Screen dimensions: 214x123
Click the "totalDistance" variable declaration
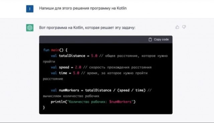(72, 56)
